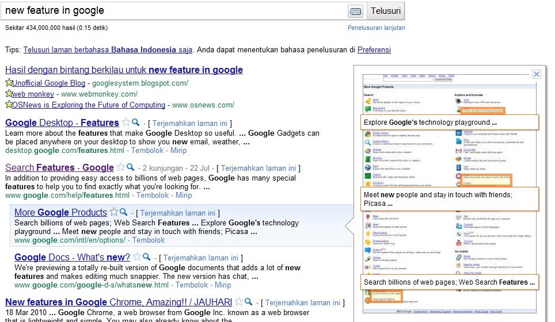Open the on-screen keyboard icon in search box
This screenshot has width=555, height=322.
point(355,11)
